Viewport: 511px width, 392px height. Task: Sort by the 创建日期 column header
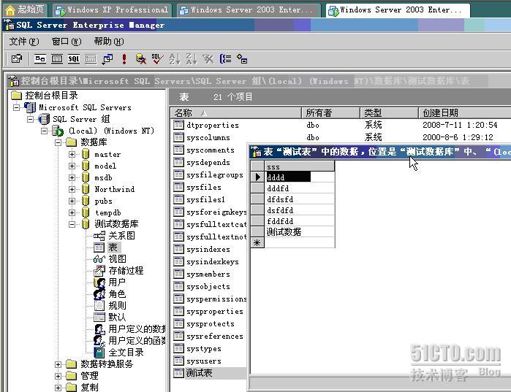465,113
